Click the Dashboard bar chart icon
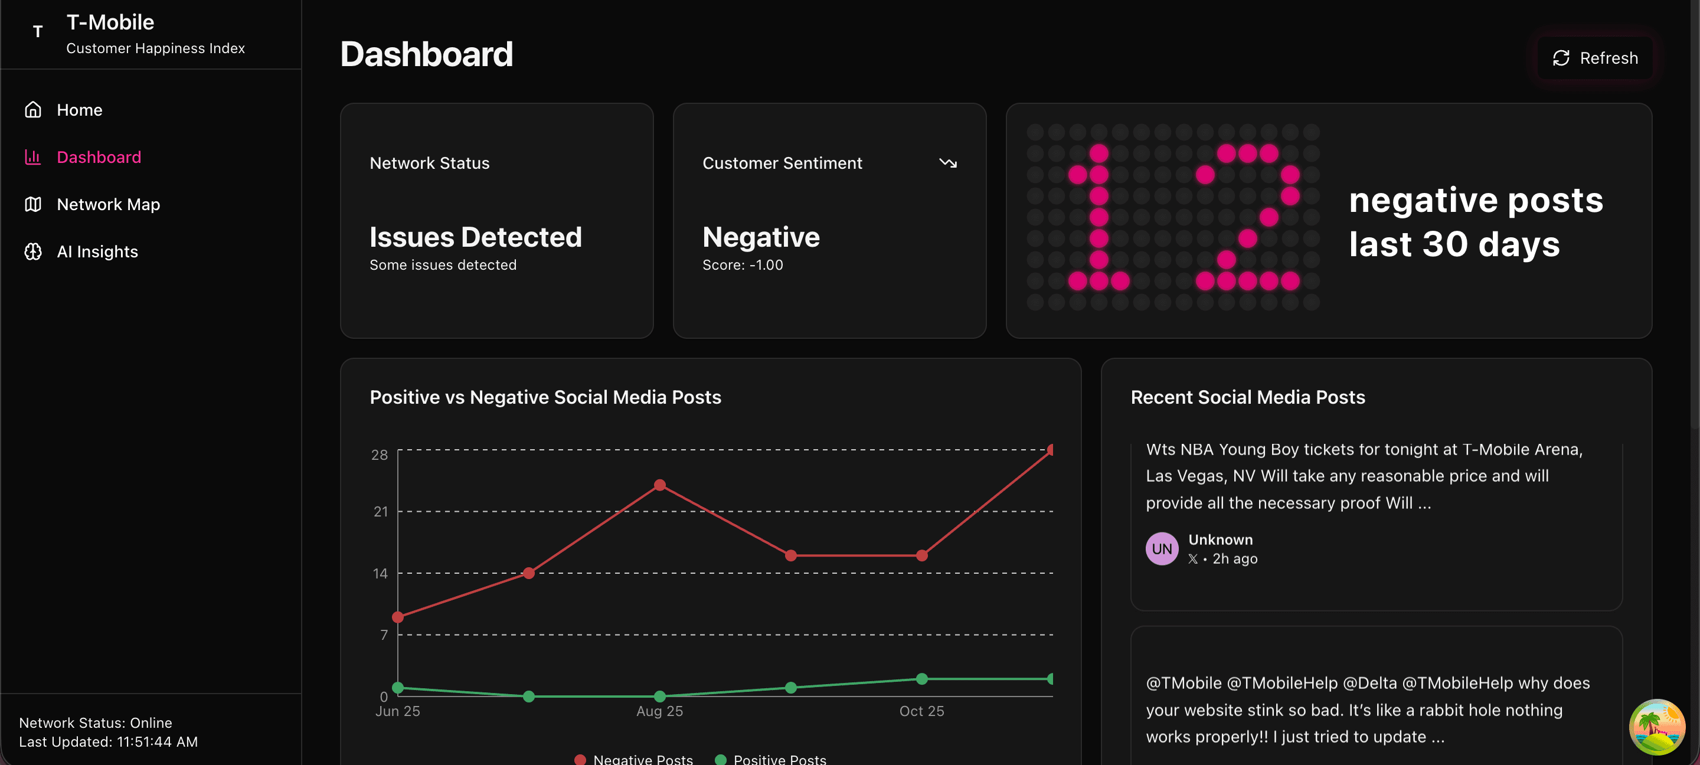Screen dimensions: 1700x765 pos(33,157)
